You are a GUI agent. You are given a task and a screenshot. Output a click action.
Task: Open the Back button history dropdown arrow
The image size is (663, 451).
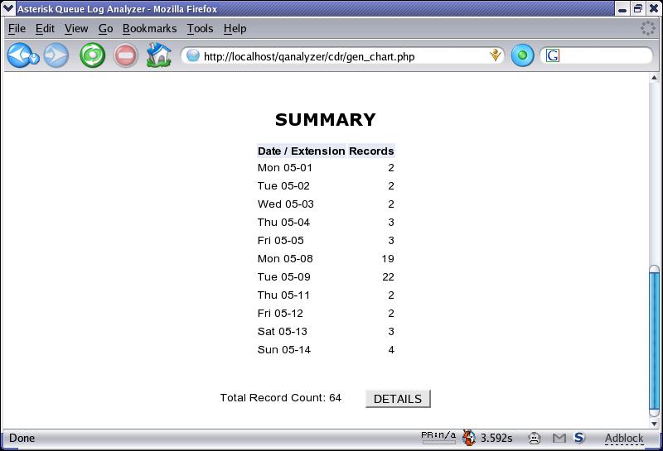click(x=35, y=59)
